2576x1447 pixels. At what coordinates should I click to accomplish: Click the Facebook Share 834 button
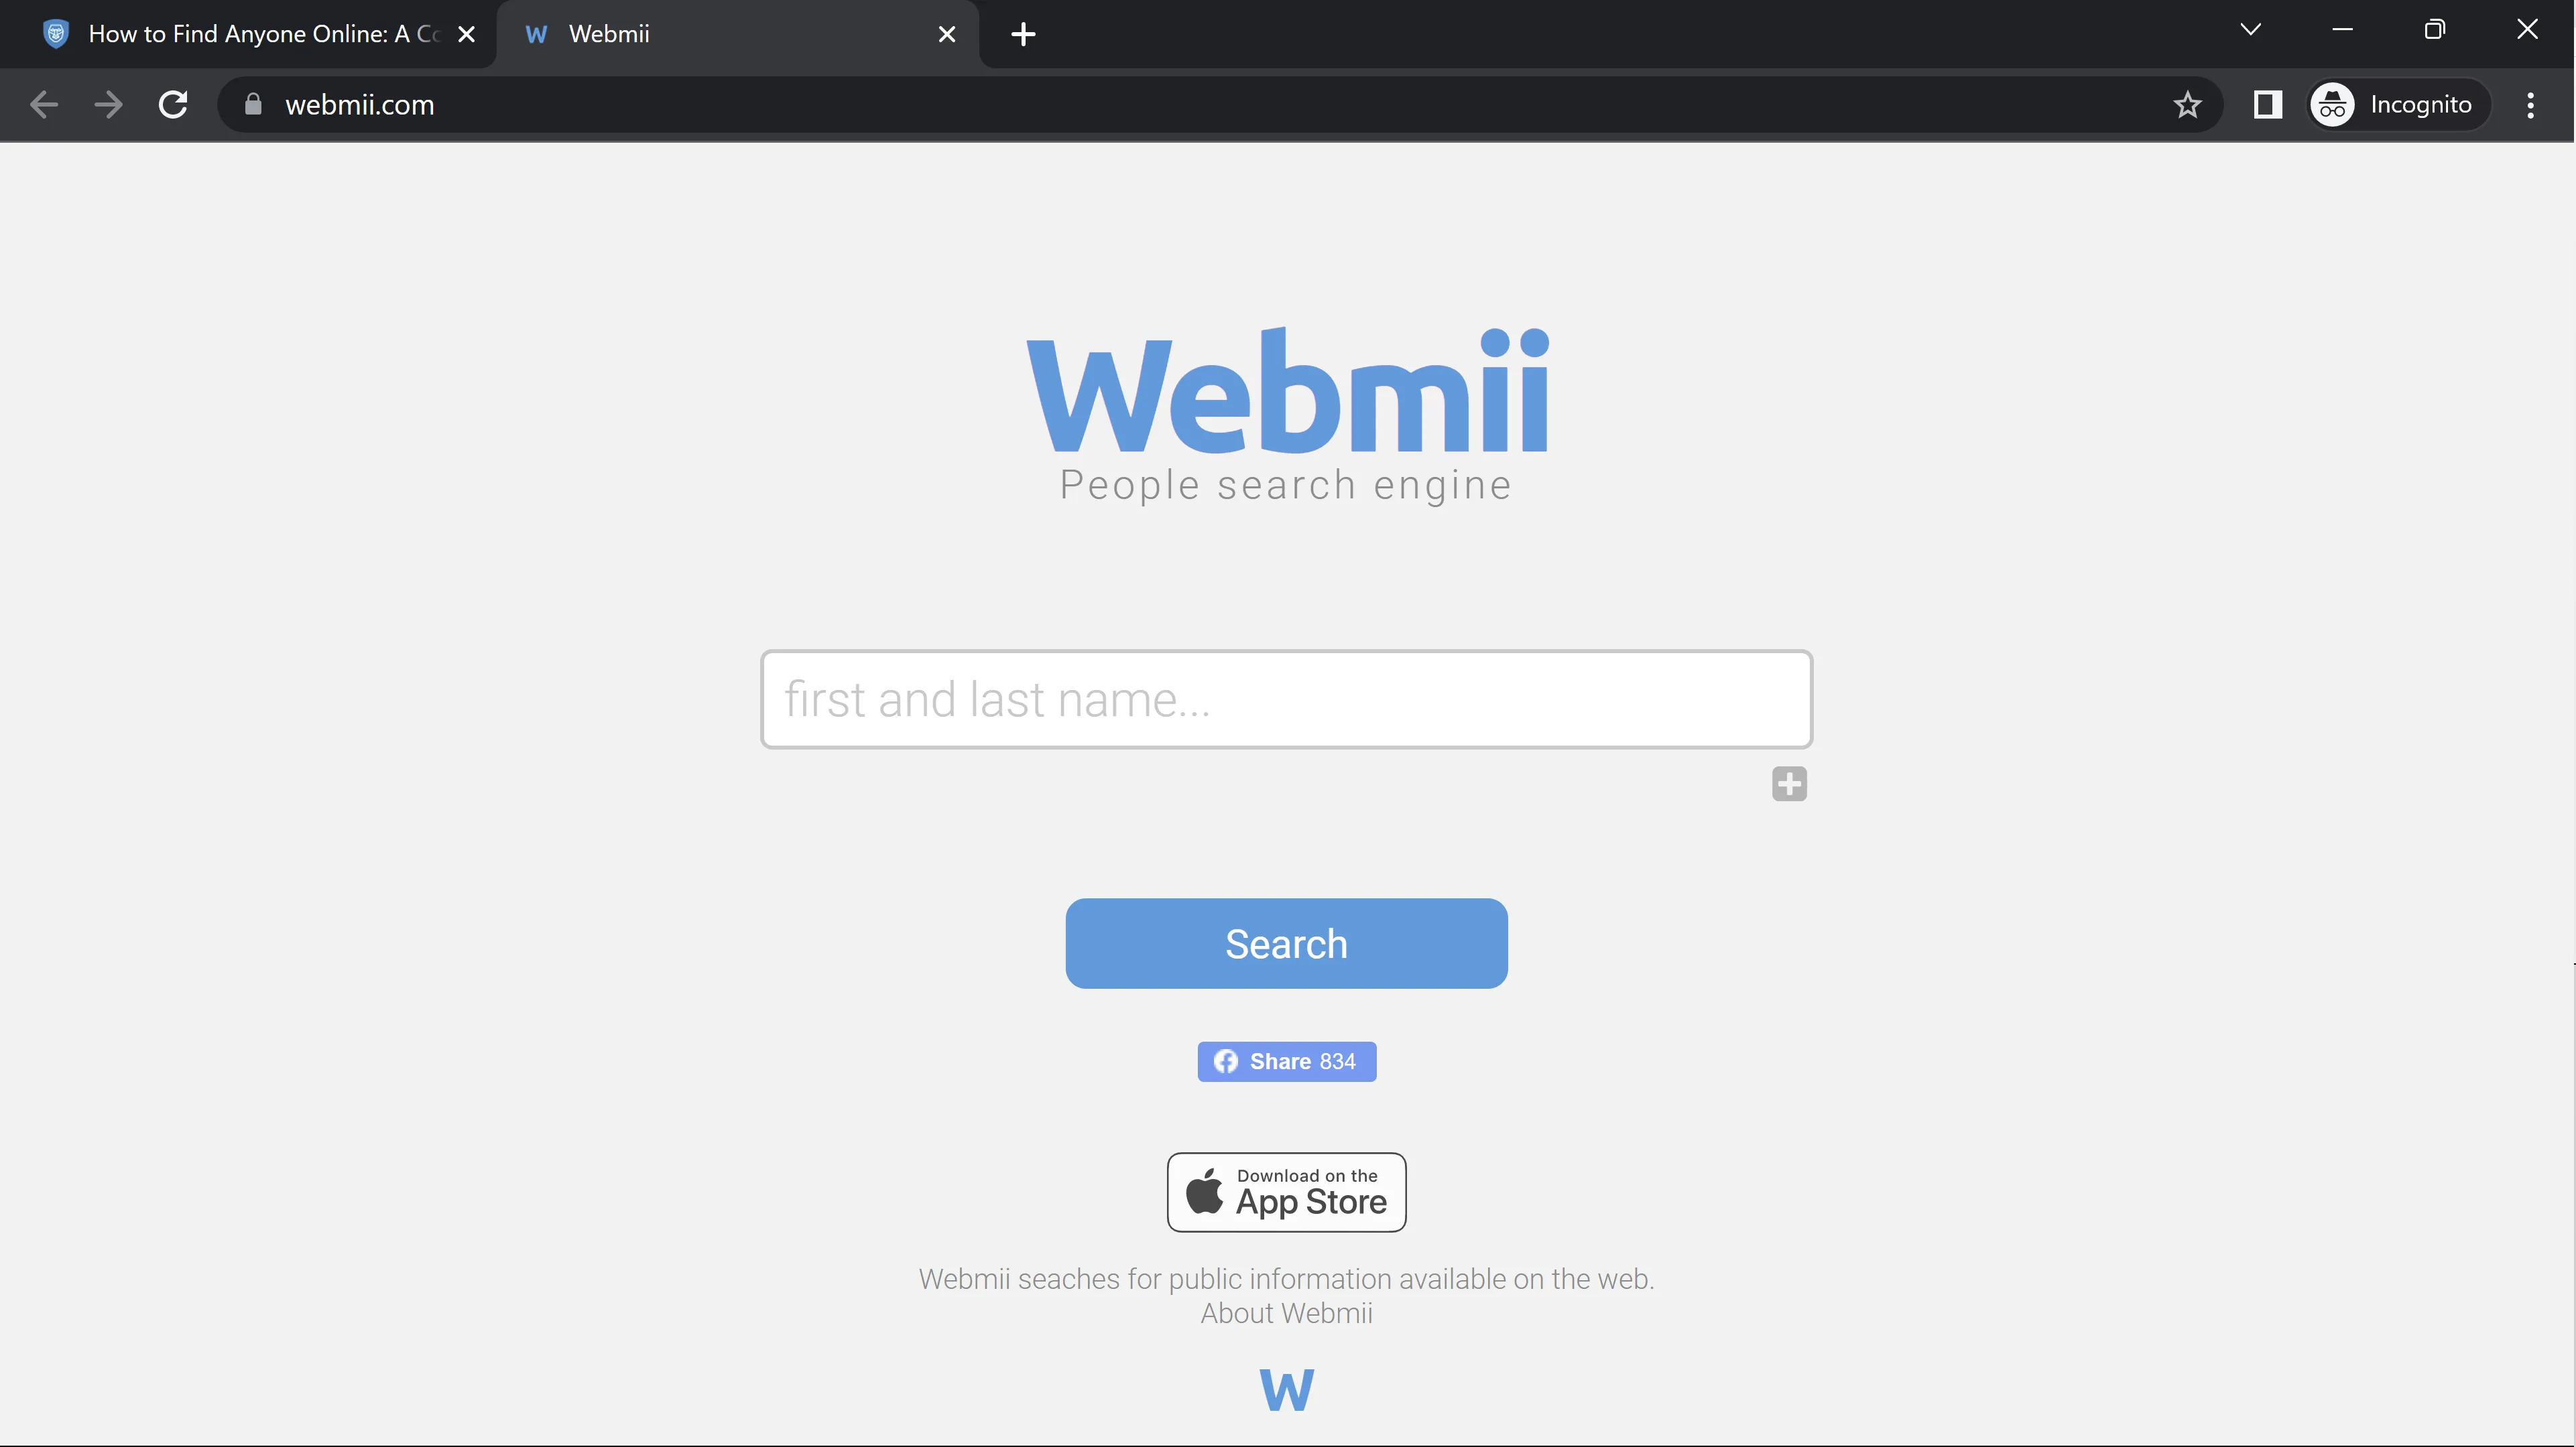pos(1286,1061)
